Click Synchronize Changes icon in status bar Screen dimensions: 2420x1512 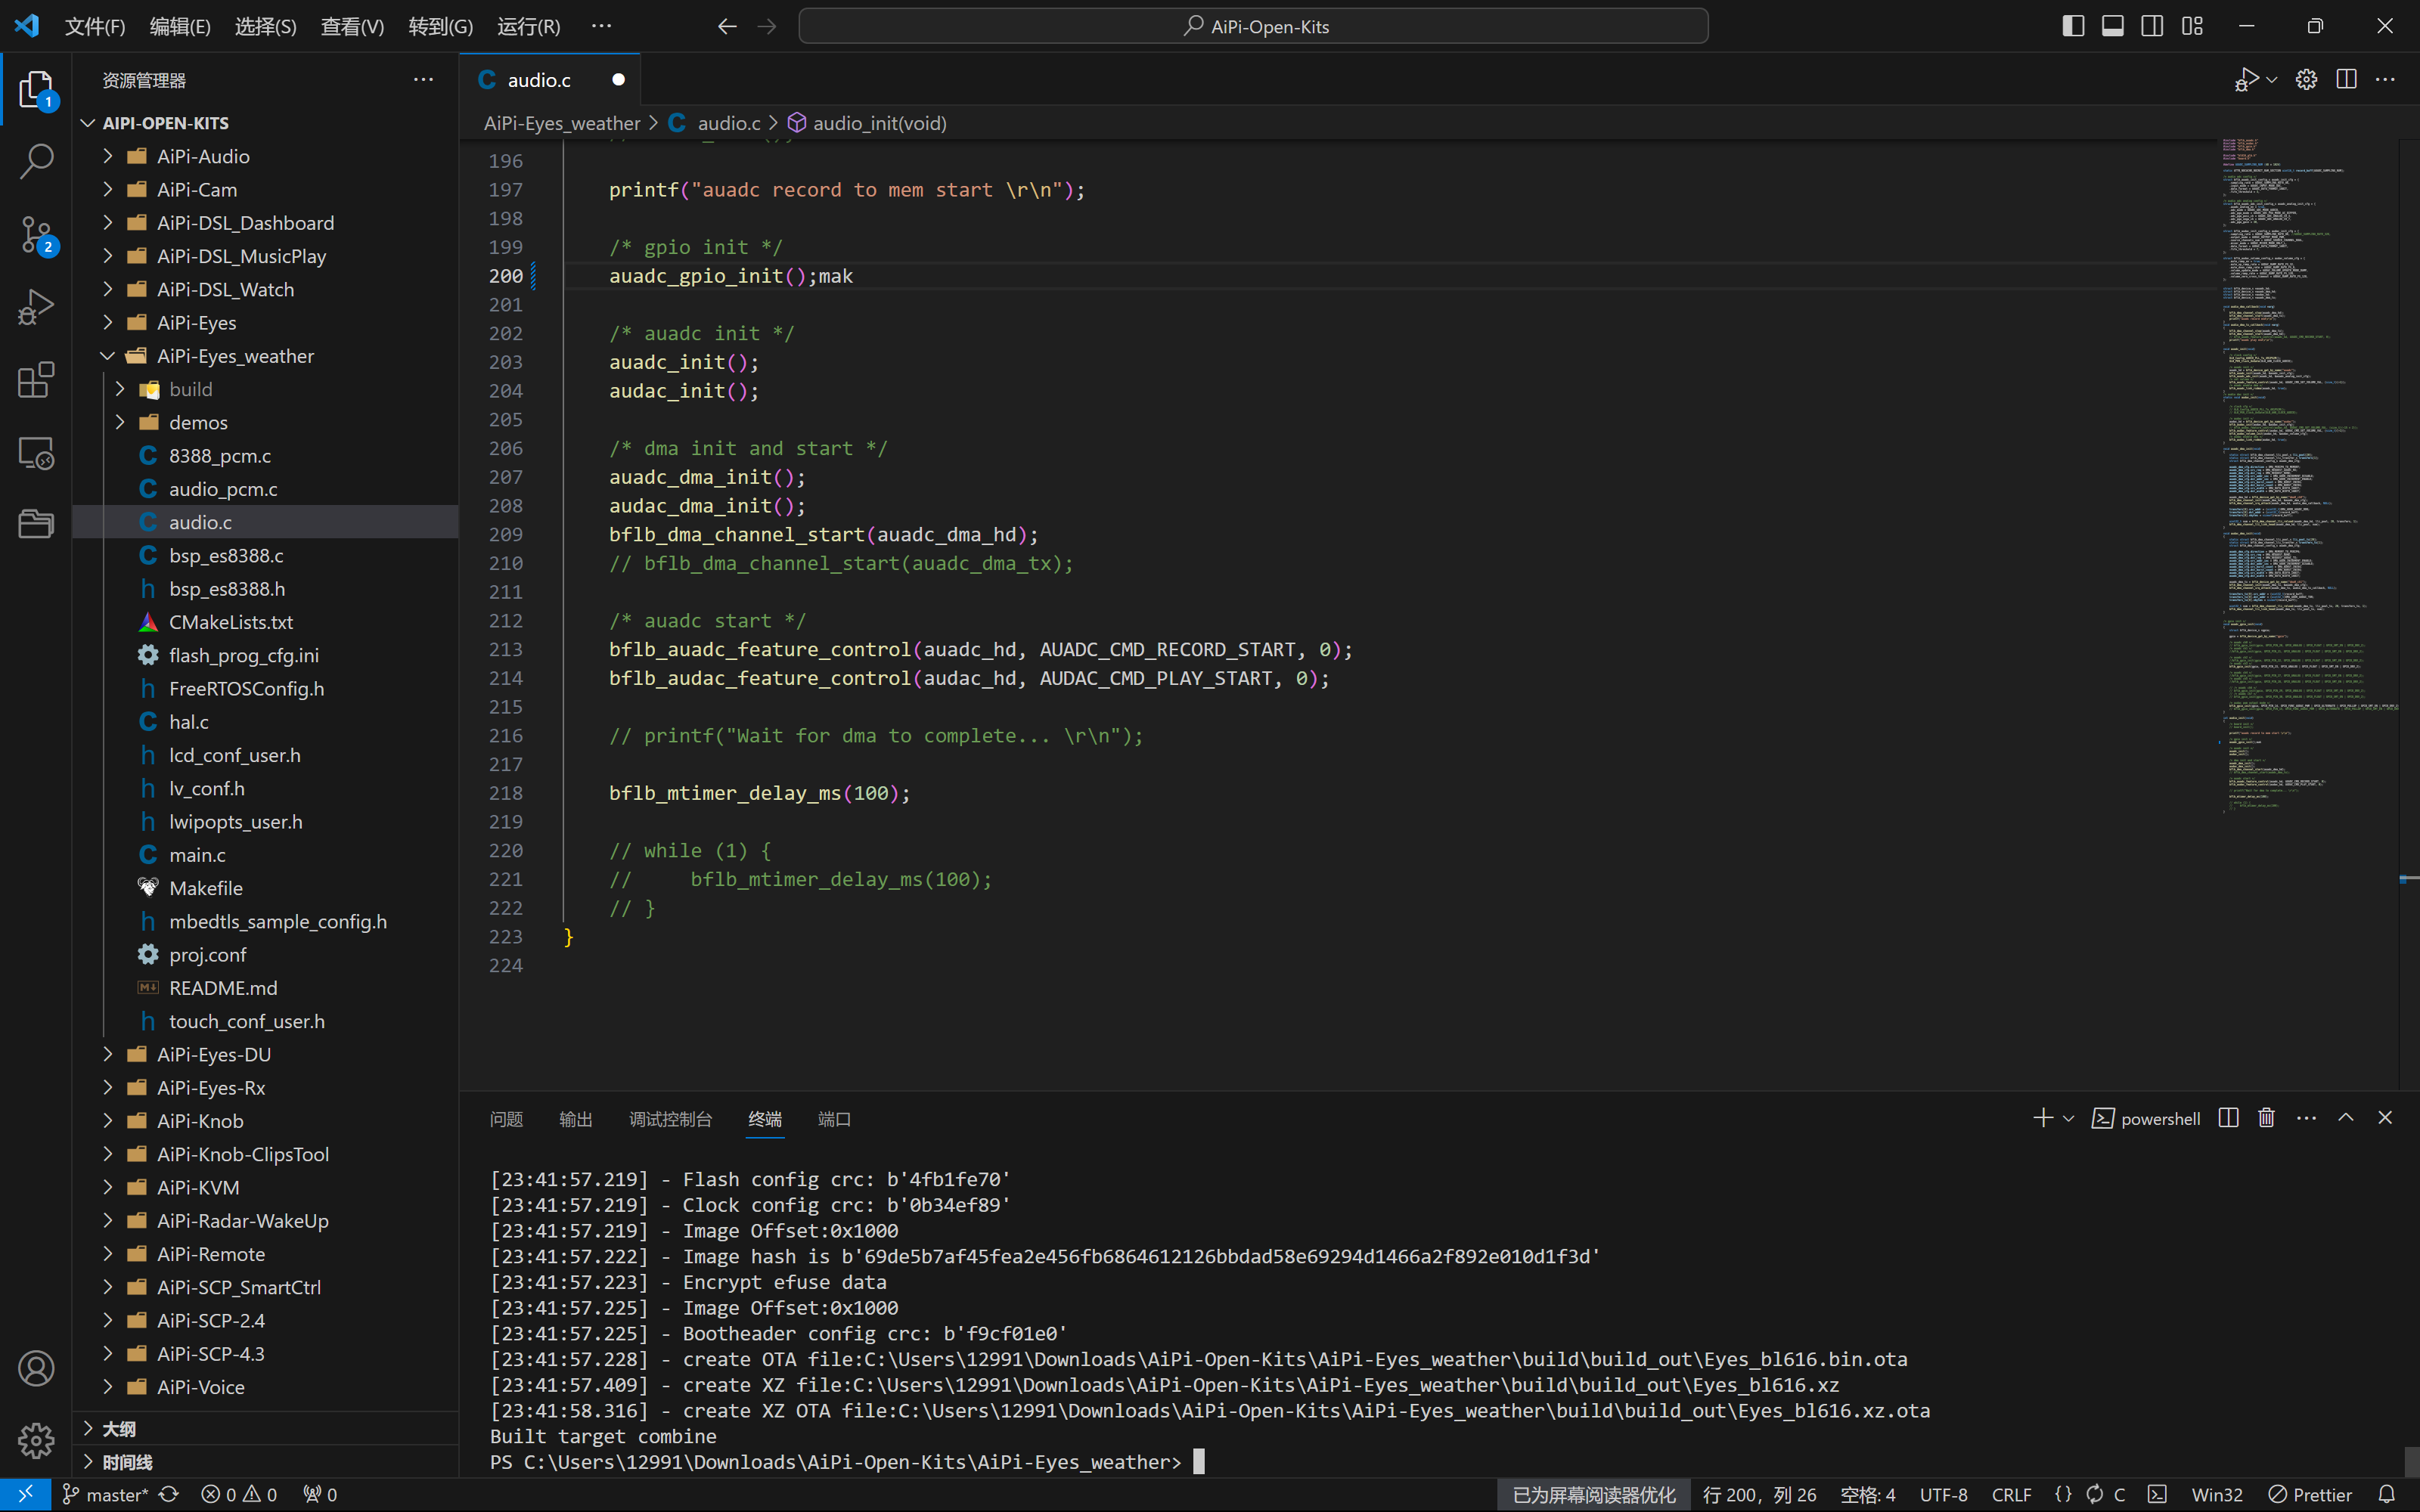pyautogui.click(x=169, y=1494)
